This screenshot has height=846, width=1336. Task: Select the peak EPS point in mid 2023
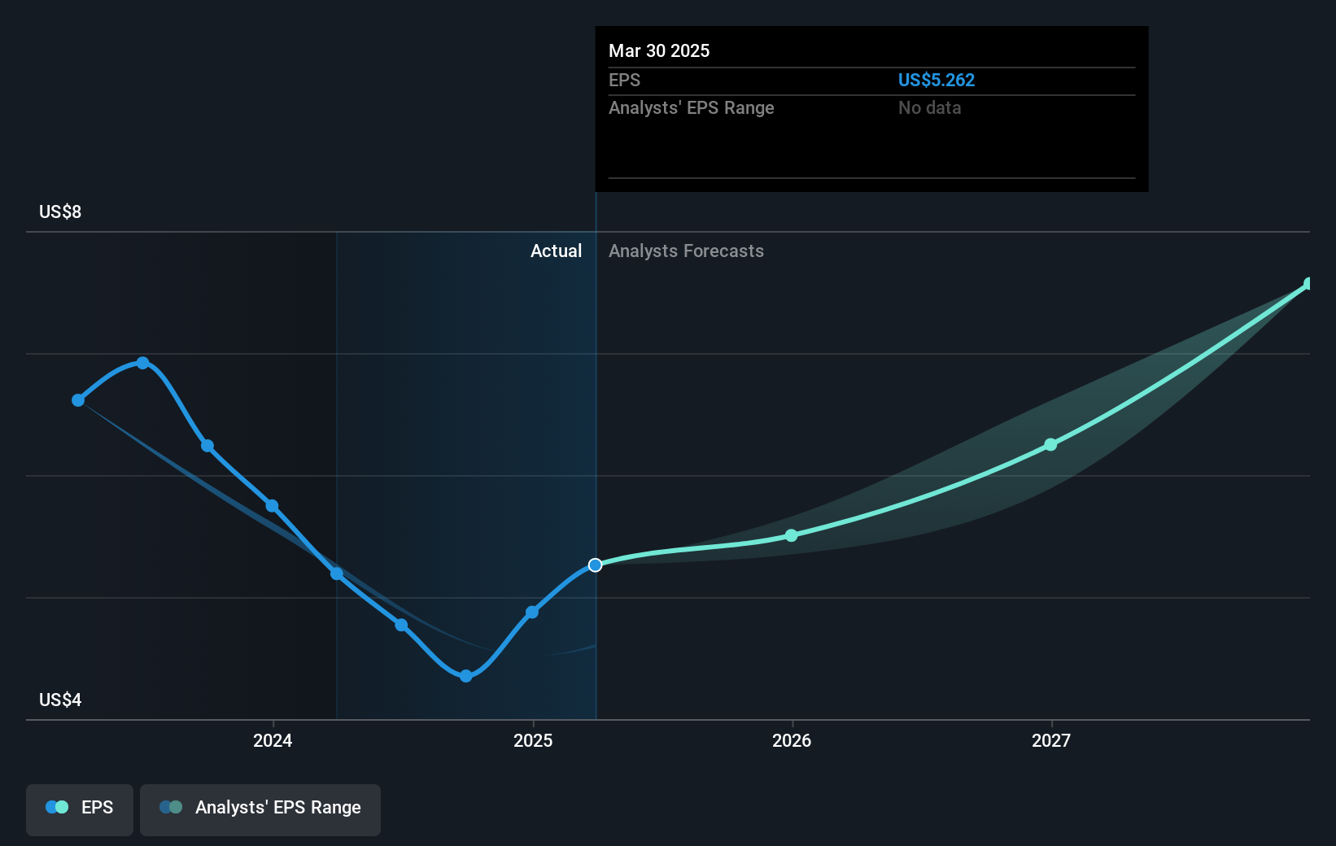tap(142, 363)
